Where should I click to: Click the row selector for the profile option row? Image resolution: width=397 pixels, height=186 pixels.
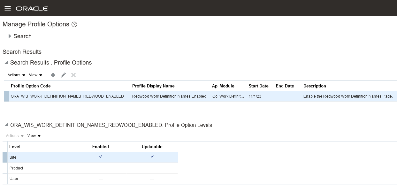click(x=6, y=96)
